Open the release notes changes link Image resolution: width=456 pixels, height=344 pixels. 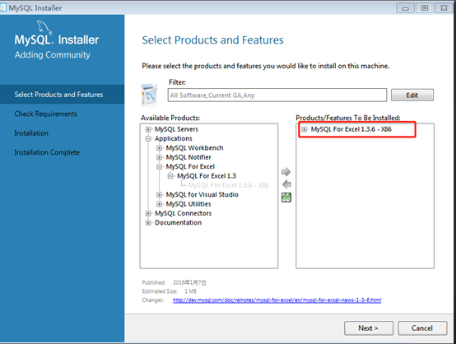click(x=277, y=300)
